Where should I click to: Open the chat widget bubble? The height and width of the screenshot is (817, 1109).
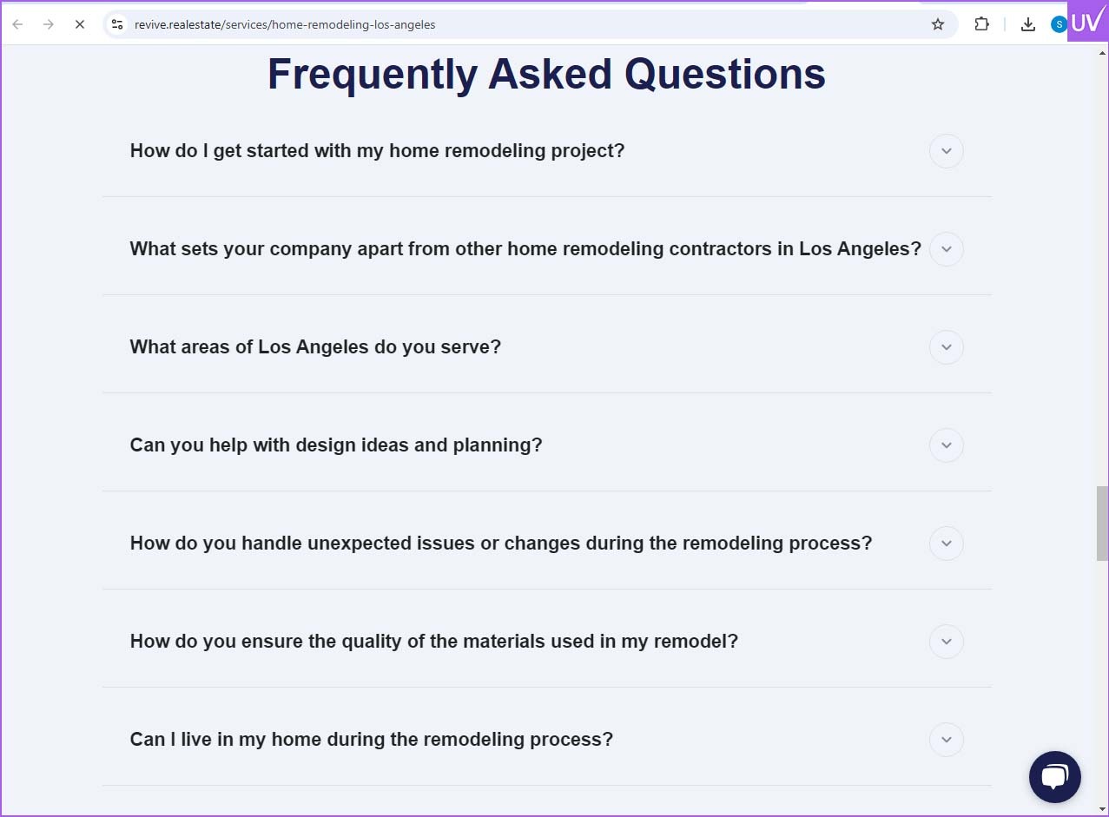tap(1055, 777)
